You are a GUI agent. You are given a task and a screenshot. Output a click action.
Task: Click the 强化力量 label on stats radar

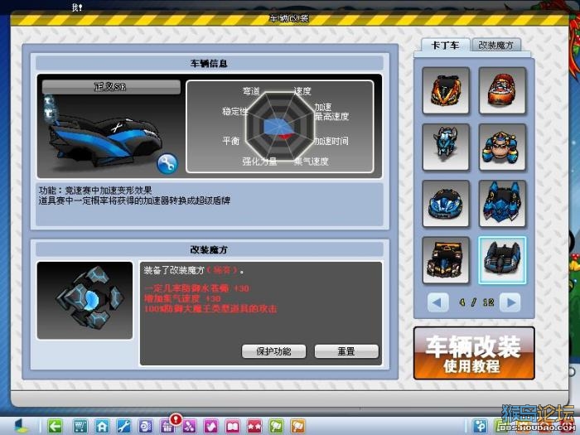tap(259, 162)
